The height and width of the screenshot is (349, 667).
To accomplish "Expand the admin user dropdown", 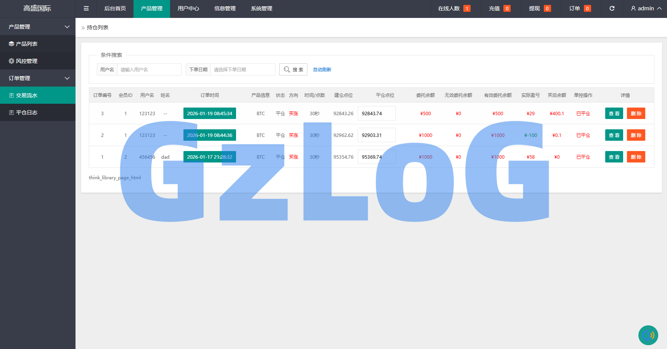I will pos(646,8).
